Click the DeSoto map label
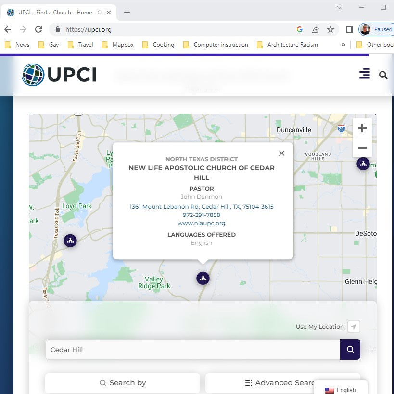Screen dimensions: 394x394 tap(365, 233)
